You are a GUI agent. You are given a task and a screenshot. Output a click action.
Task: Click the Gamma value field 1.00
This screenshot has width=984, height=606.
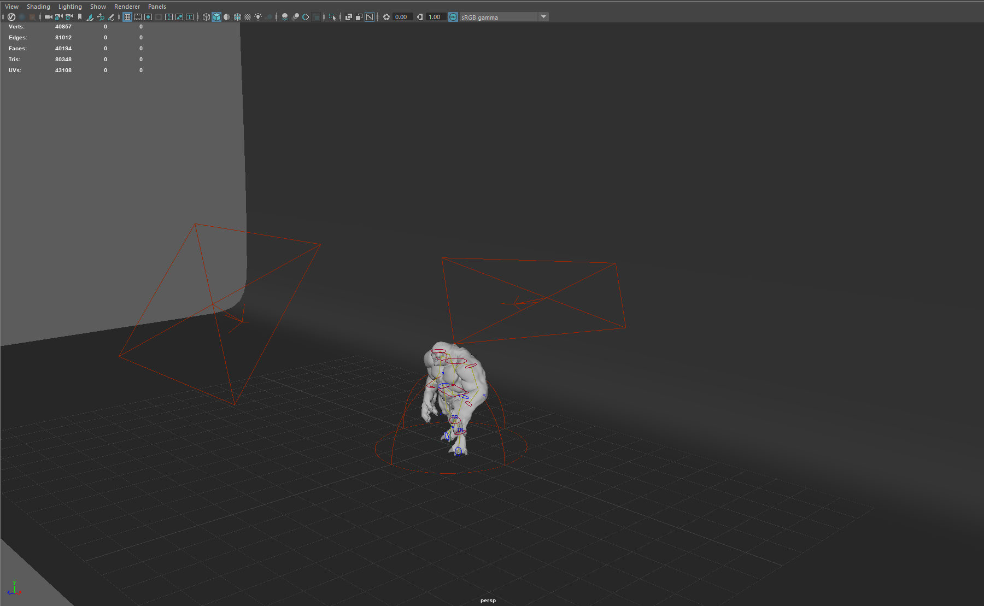(436, 17)
